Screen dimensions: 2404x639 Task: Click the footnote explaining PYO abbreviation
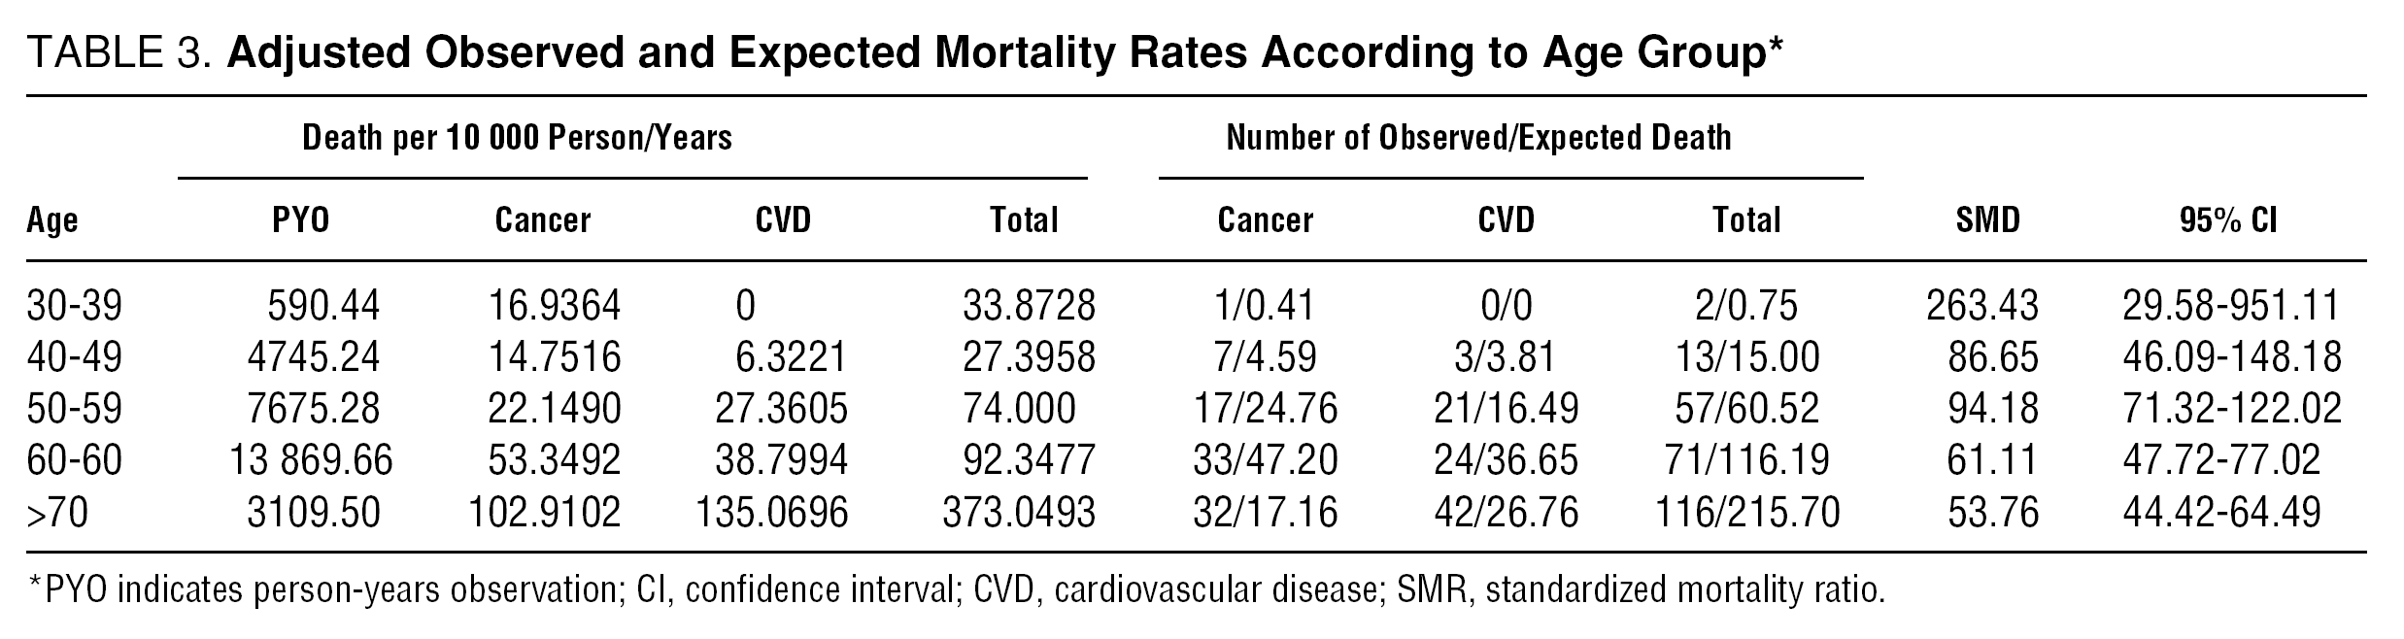[x=957, y=589]
